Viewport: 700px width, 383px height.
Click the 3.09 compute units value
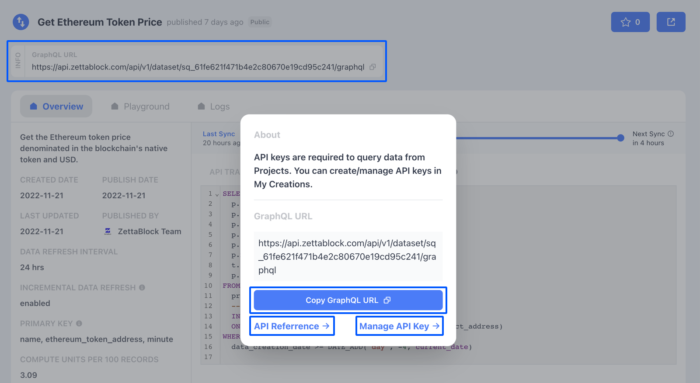point(28,375)
